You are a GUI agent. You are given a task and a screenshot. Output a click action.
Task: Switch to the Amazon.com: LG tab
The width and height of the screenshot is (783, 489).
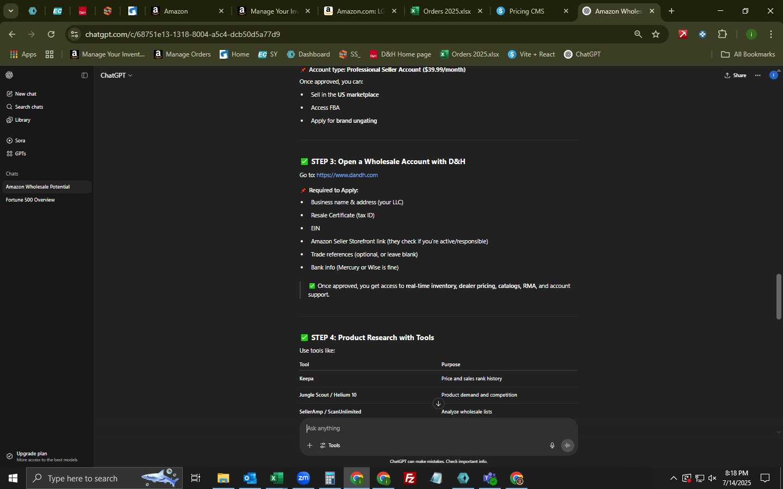click(x=361, y=11)
